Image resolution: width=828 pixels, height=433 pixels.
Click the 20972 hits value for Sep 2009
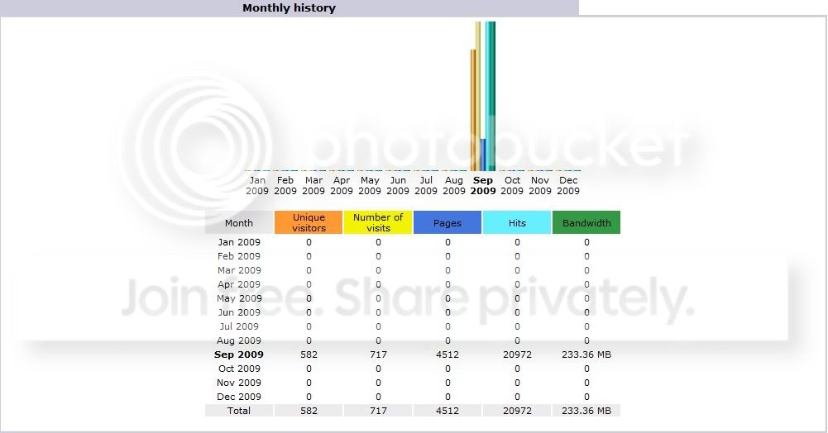(517, 354)
